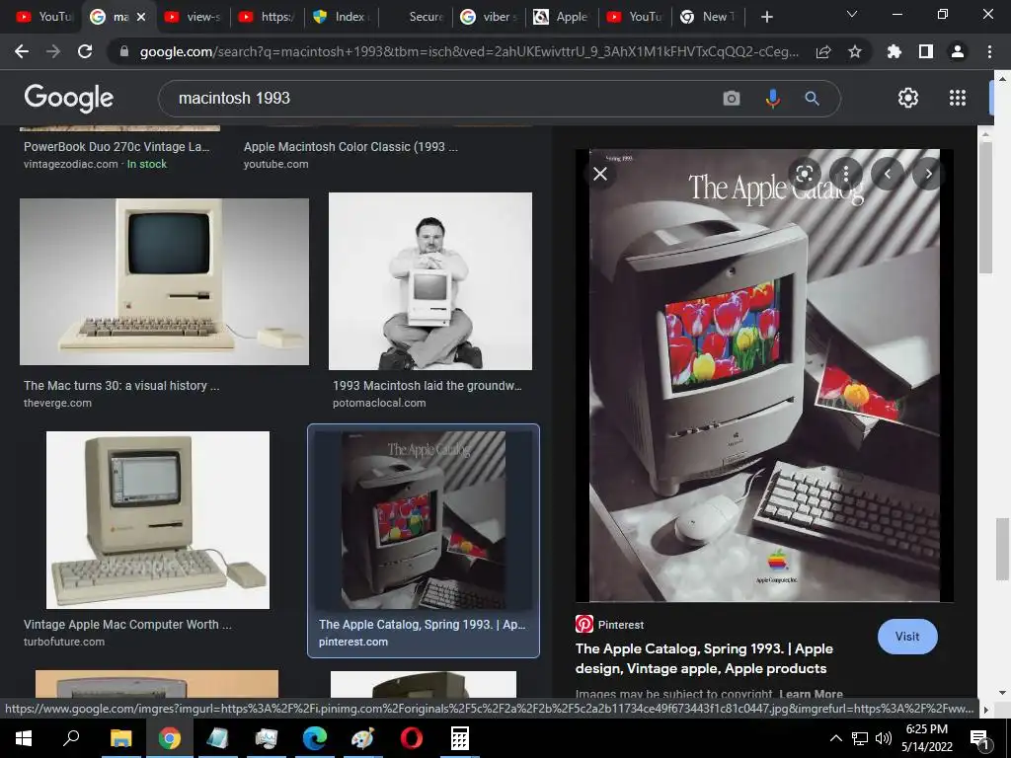Viewport: 1011px width, 758px height.
Task: Switch to the view-s YouTube tab
Action: coord(193,17)
